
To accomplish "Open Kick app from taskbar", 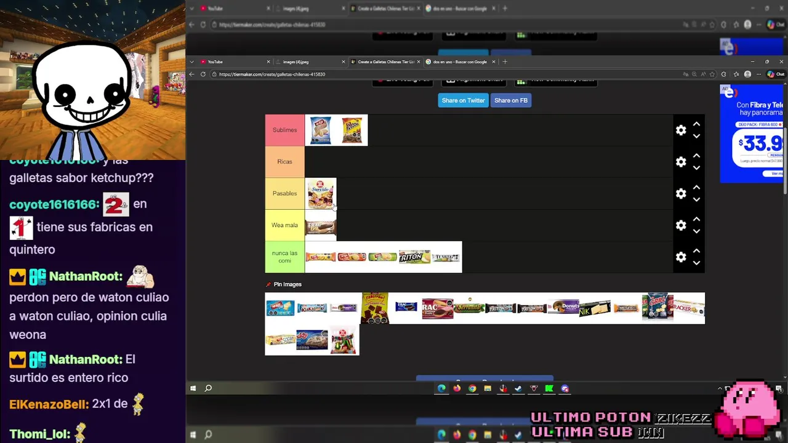I will (549, 388).
